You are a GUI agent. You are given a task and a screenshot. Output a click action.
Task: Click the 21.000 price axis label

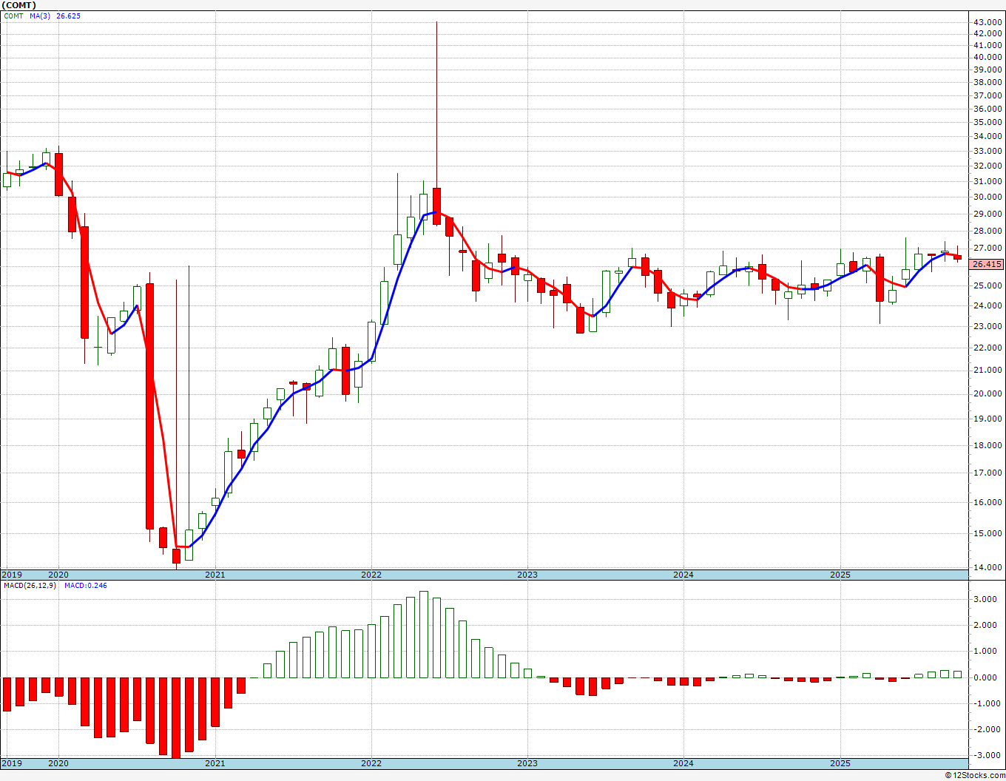[x=988, y=371]
